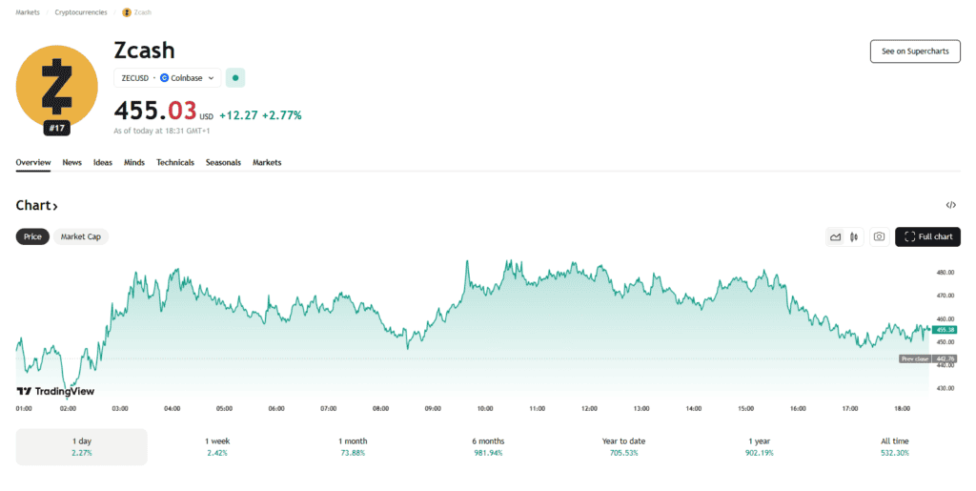Click See on Supercharts button

coord(915,51)
